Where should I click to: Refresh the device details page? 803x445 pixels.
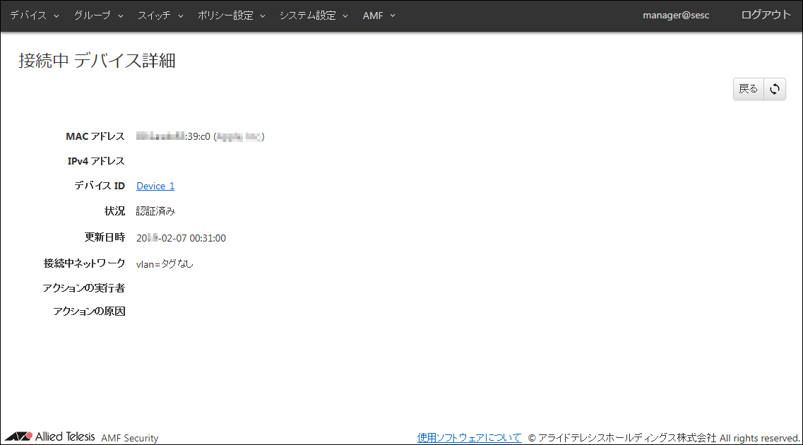coord(775,89)
